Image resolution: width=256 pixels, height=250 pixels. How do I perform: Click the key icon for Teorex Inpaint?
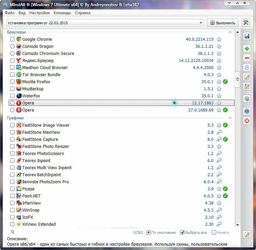[x=219, y=160]
